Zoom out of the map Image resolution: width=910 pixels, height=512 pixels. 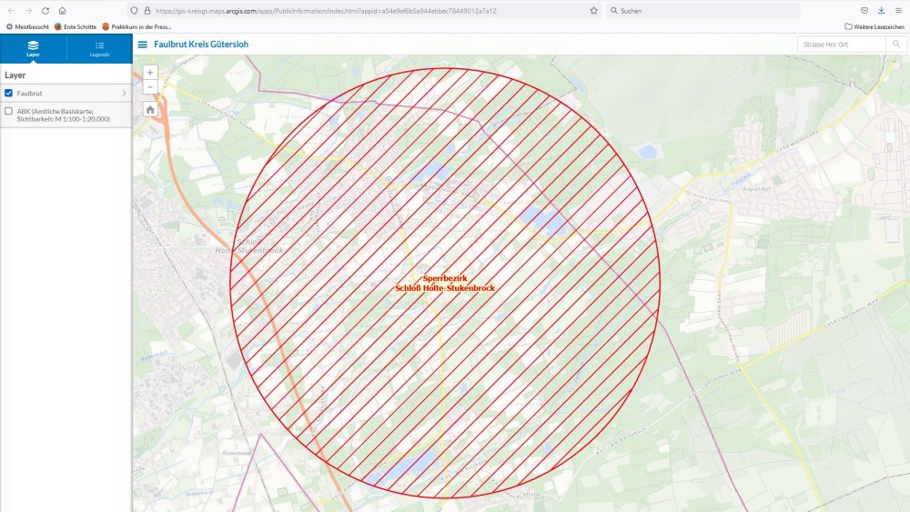(150, 87)
